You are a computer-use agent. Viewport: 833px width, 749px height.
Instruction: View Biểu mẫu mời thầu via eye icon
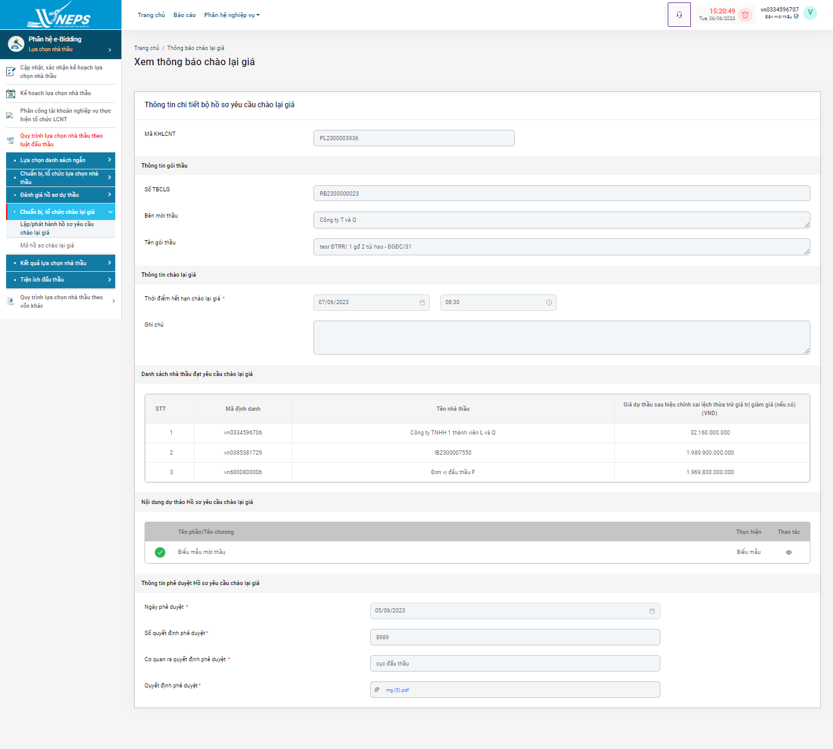[x=788, y=553]
